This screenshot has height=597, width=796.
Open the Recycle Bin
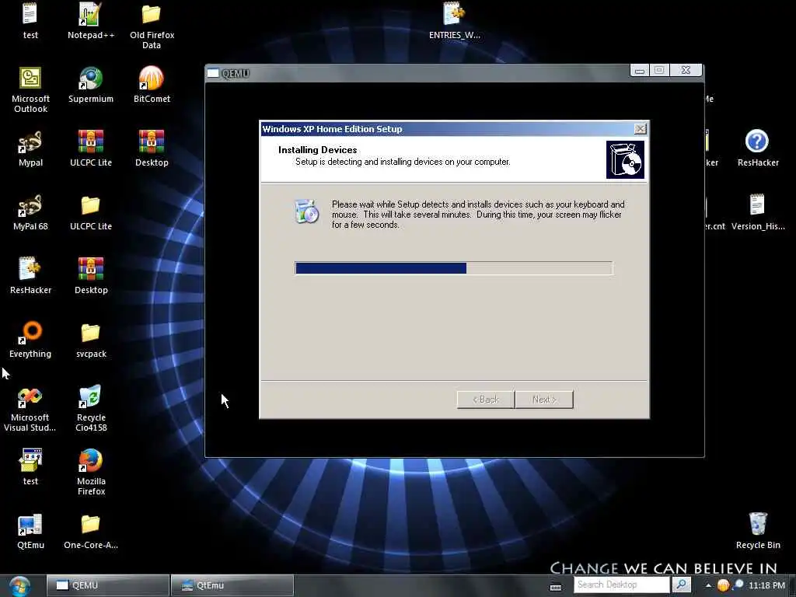(x=757, y=524)
